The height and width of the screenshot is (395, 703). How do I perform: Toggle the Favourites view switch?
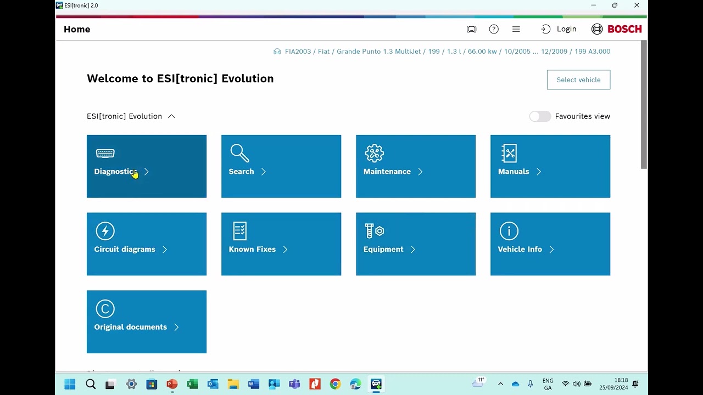coord(540,116)
